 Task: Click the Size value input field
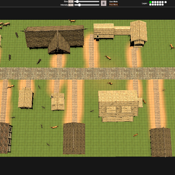pyautogui.click(x=71, y=2)
